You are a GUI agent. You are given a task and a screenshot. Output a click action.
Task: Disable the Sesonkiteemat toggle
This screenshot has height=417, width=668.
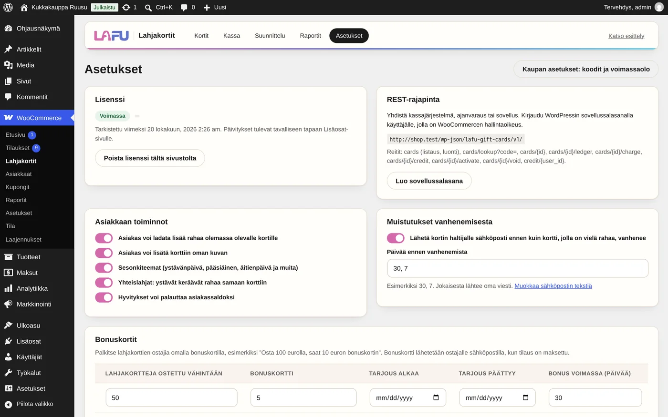pyautogui.click(x=104, y=267)
